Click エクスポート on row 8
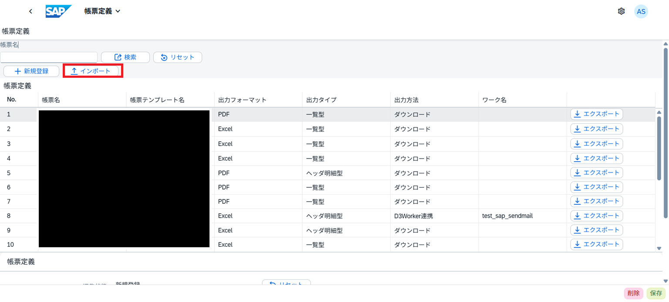The height and width of the screenshot is (302, 669). [596, 216]
